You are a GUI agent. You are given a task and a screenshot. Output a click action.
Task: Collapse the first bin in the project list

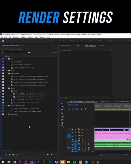[x=7, y=59]
